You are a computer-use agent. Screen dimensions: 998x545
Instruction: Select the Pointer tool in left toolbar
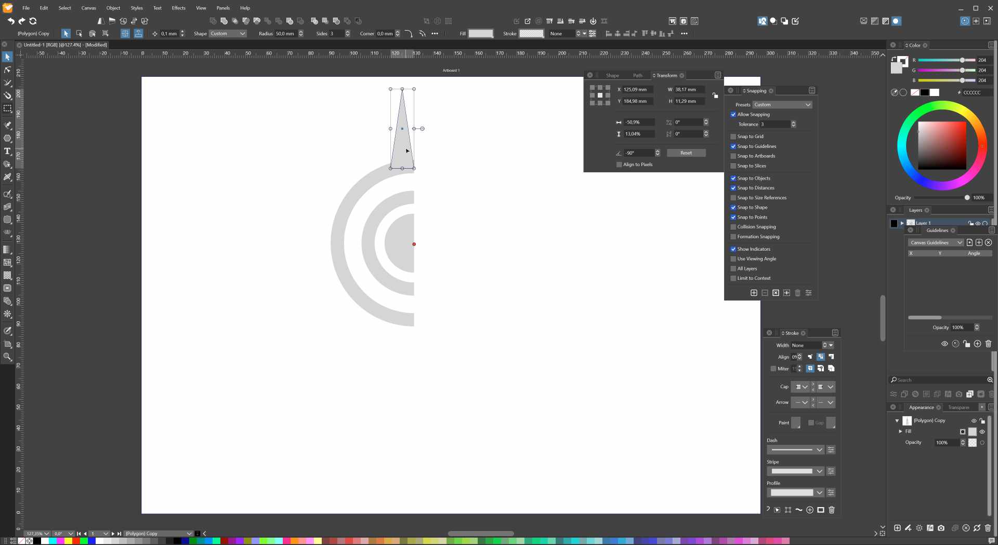7,57
